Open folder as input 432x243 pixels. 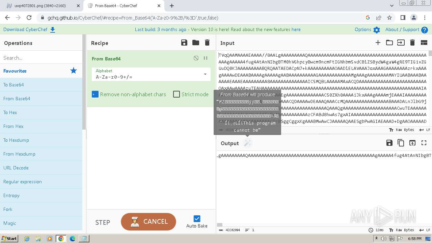(x=389, y=43)
